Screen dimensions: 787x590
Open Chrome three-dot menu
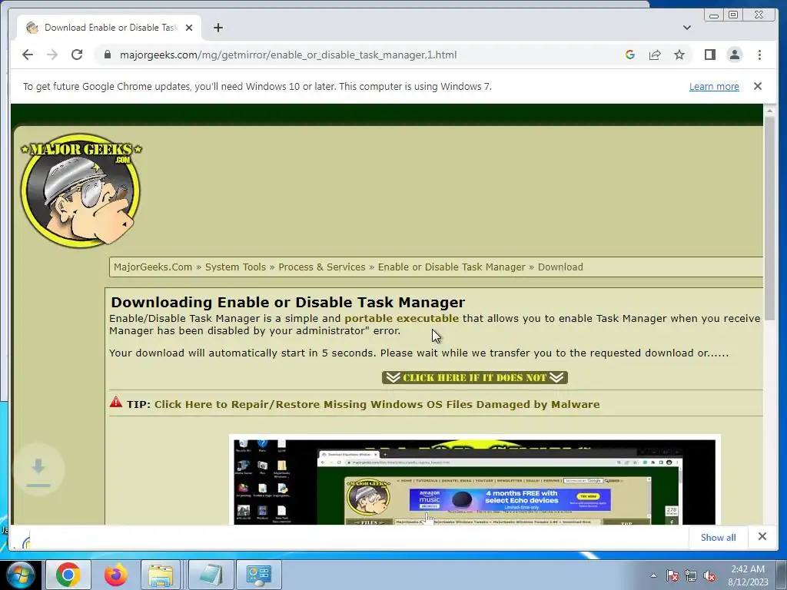pyautogui.click(x=760, y=55)
